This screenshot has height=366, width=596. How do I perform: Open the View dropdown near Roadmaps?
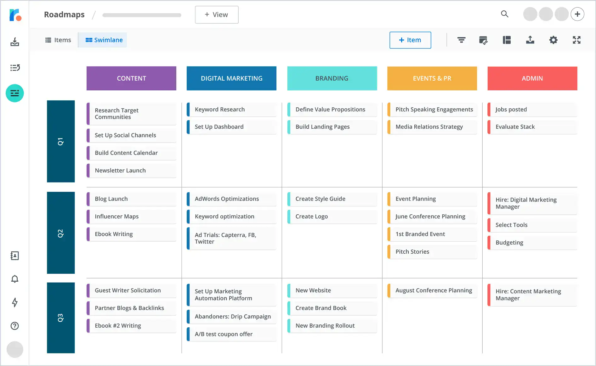point(217,14)
